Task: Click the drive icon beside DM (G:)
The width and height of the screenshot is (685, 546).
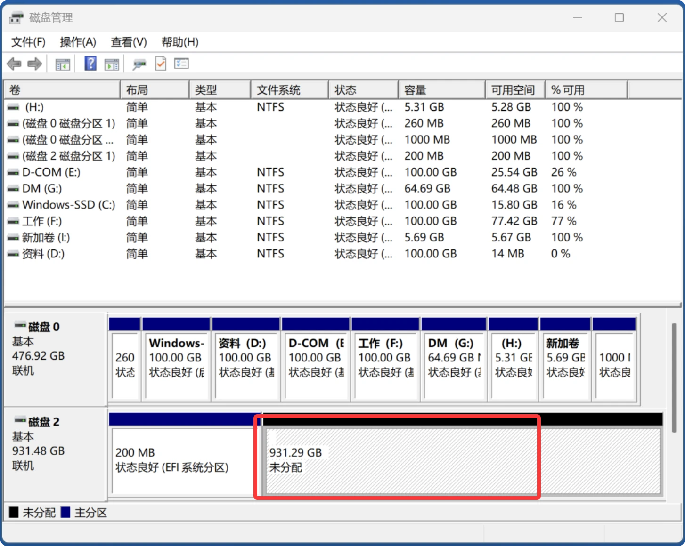Action: 13,189
